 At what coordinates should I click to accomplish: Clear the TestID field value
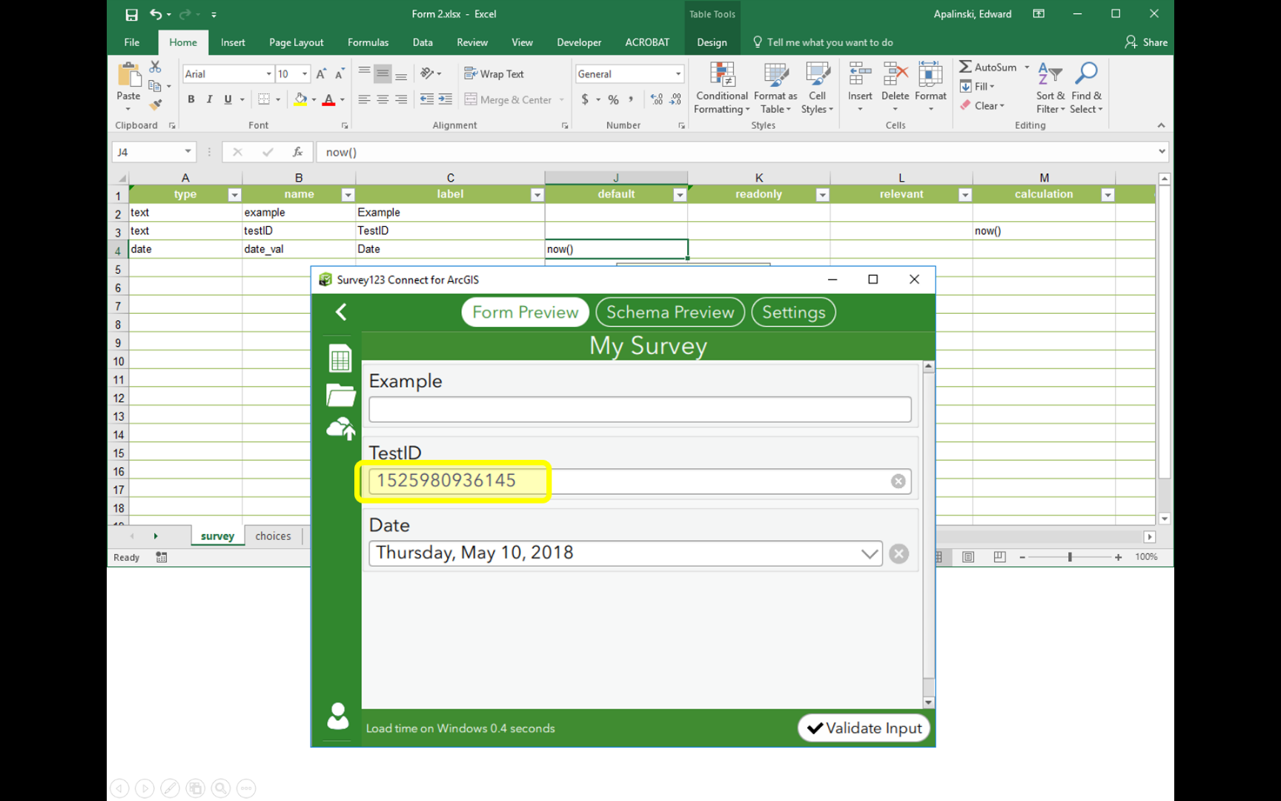(898, 481)
